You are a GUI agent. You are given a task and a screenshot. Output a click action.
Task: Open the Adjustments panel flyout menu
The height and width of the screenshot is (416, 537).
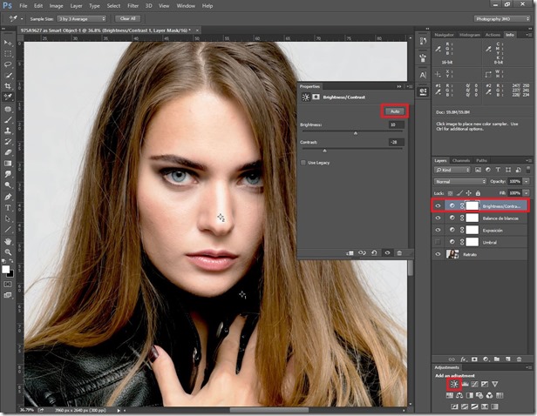pyautogui.click(x=527, y=367)
